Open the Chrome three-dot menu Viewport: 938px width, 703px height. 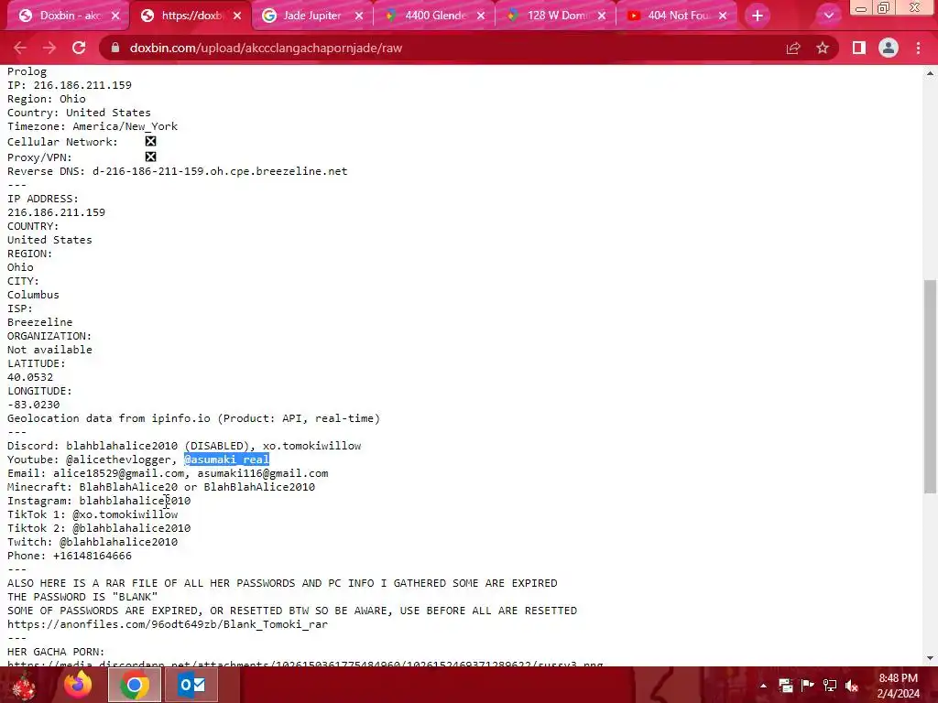pyautogui.click(x=918, y=48)
